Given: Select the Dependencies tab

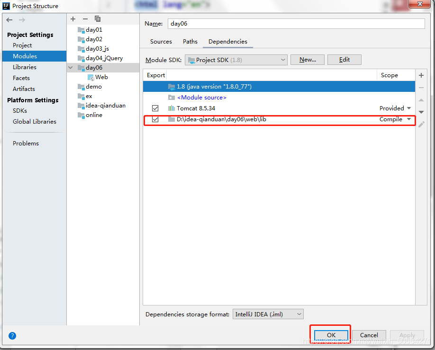Looking at the screenshot, I should point(228,42).
